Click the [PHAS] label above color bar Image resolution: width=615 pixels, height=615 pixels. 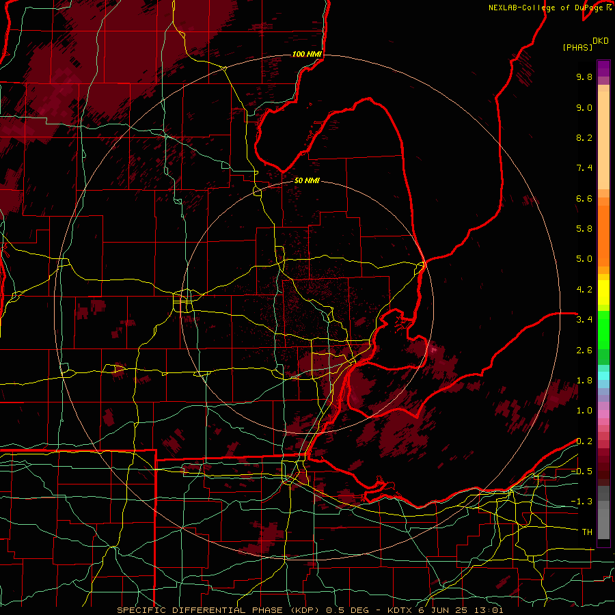click(x=577, y=47)
